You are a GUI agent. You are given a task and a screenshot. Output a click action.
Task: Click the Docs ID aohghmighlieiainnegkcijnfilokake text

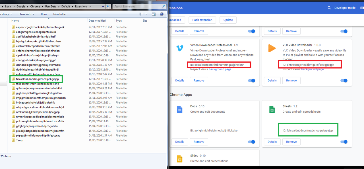[x=214, y=131]
